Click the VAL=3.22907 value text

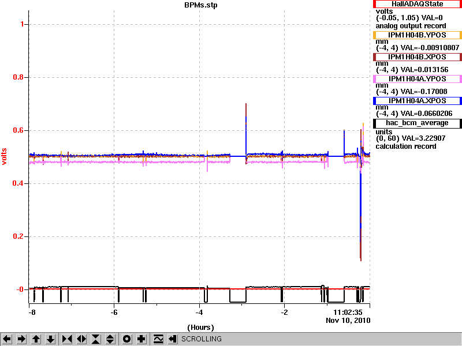click(x=423, y=138)
